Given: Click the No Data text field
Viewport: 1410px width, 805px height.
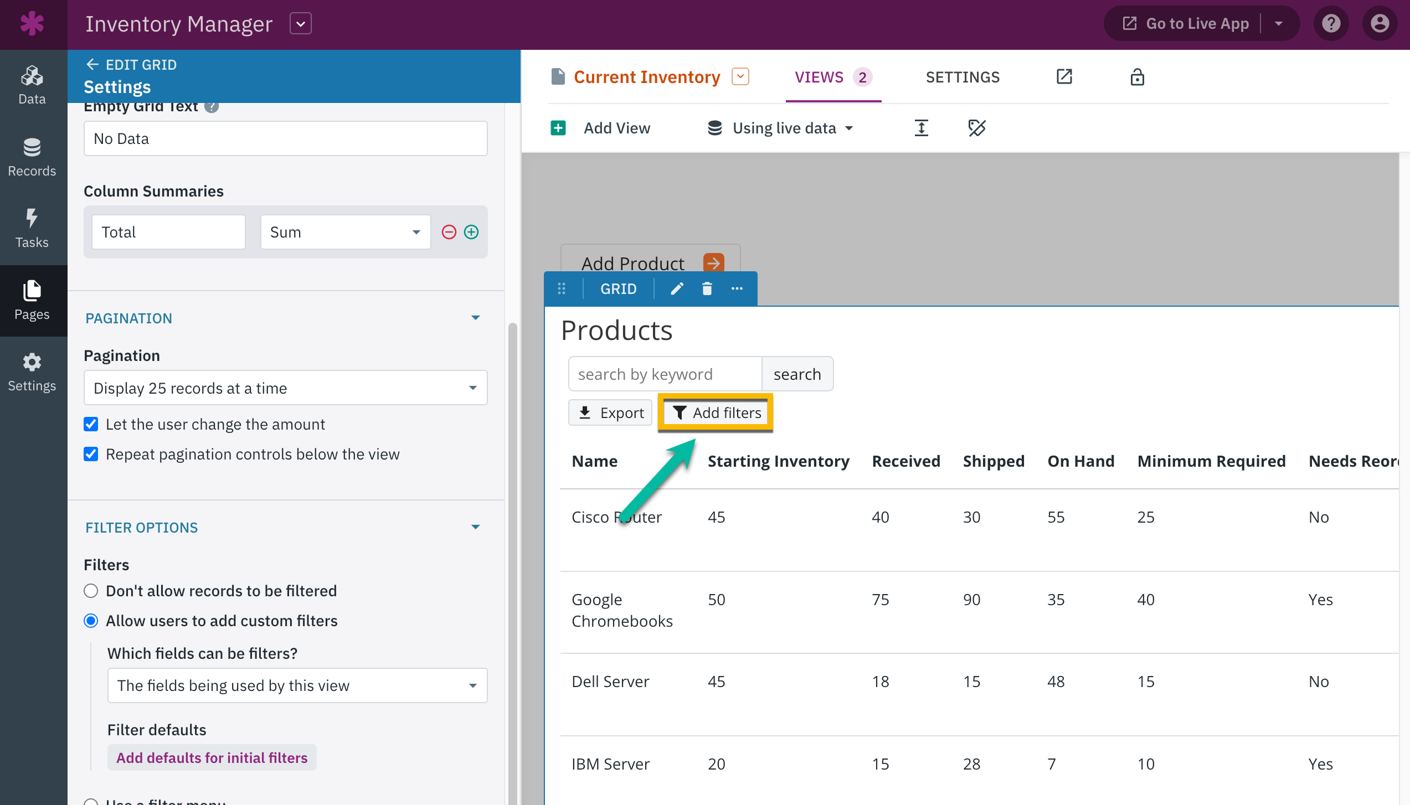Looking at the screenshot, I should point(285,138).
